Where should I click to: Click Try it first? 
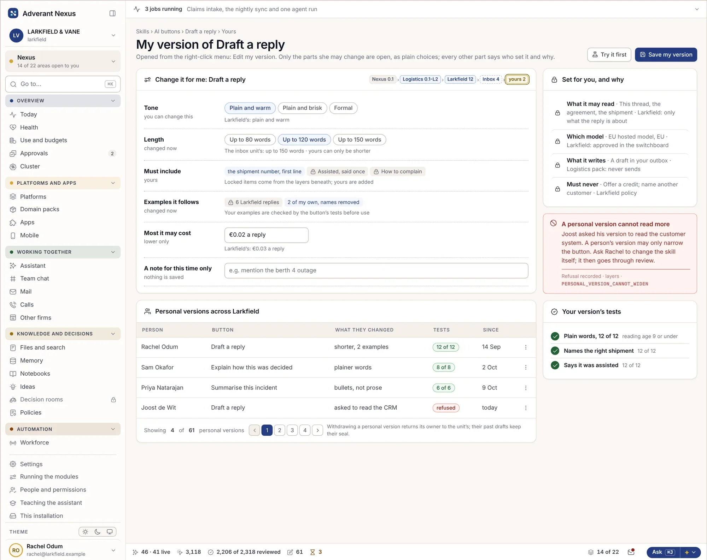[609, 55]
